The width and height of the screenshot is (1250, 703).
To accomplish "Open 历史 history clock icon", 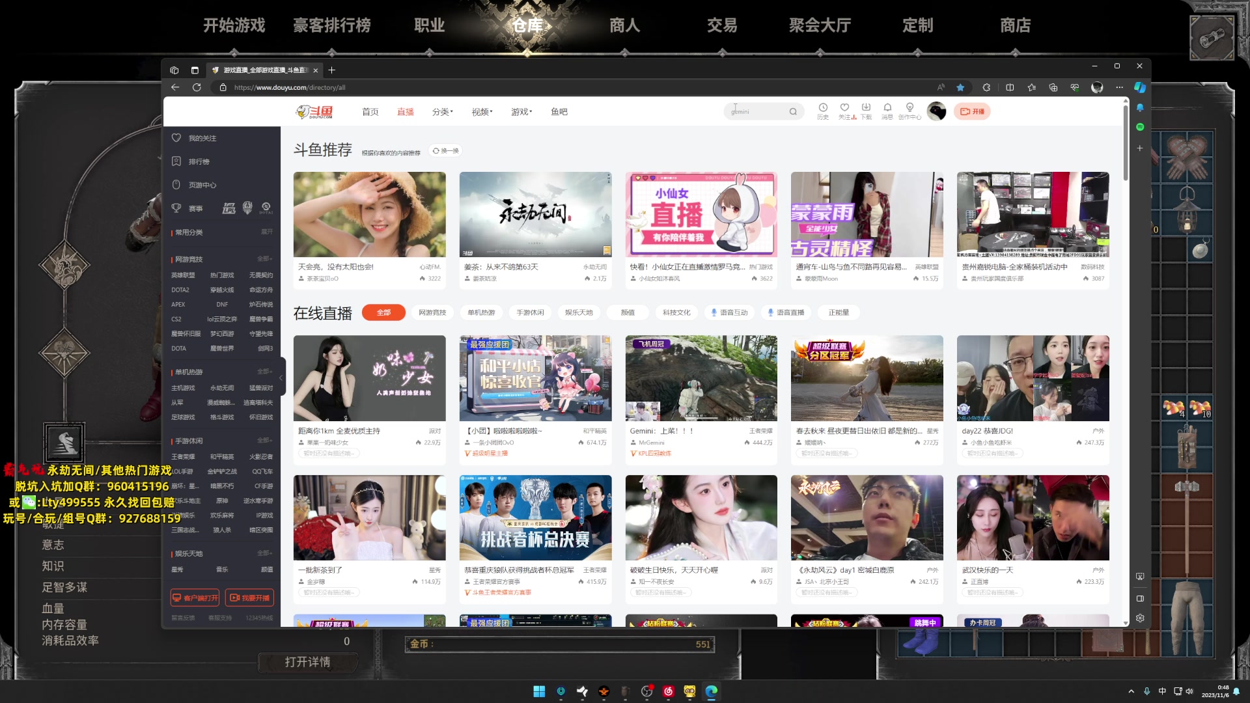I will pyautogui.click(x=823, y=108).
